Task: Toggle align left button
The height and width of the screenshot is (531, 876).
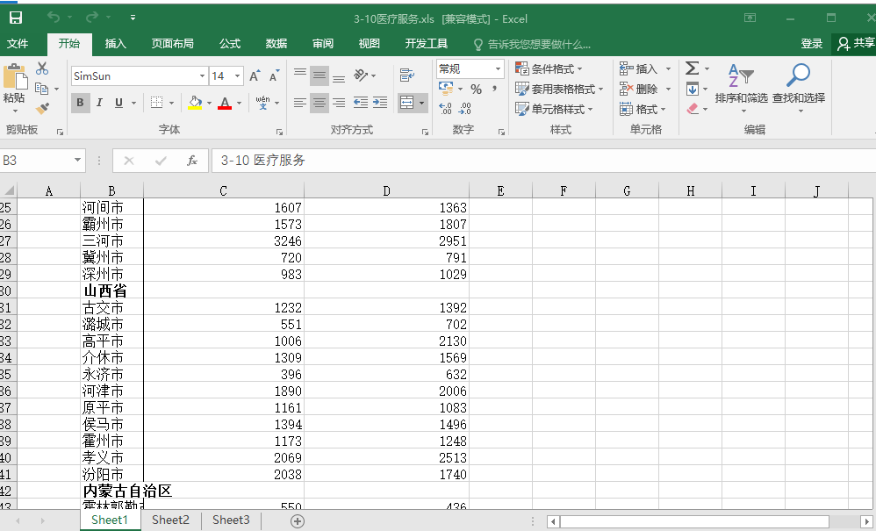Action: tap(300, 103)
